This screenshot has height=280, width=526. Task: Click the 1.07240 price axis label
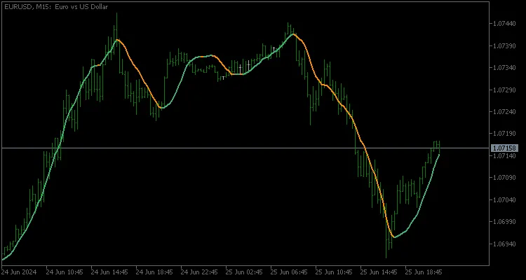click(505, 112)
